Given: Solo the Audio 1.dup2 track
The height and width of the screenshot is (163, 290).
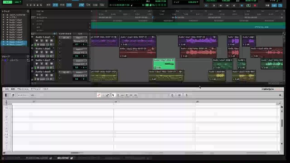Looking at the screenshot, I should tap(46, 52).
